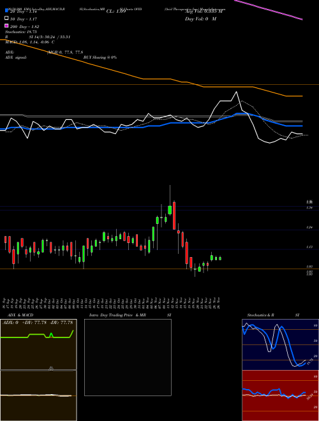319x421 pixels.
Task: Click the 'ADX: 0 +DY: 77.78 -DY: 77.78' readout
Action: pos(38,323)
